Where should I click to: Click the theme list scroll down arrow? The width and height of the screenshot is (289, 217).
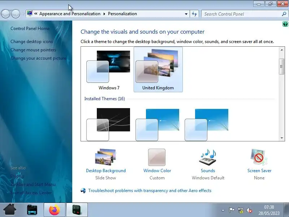(282, 138)
